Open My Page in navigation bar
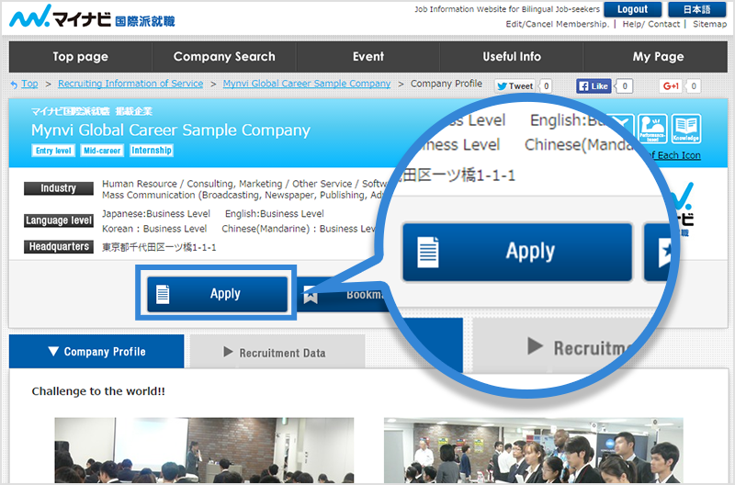The height and width of the screenshot is (485, 735). click(658, 57)
